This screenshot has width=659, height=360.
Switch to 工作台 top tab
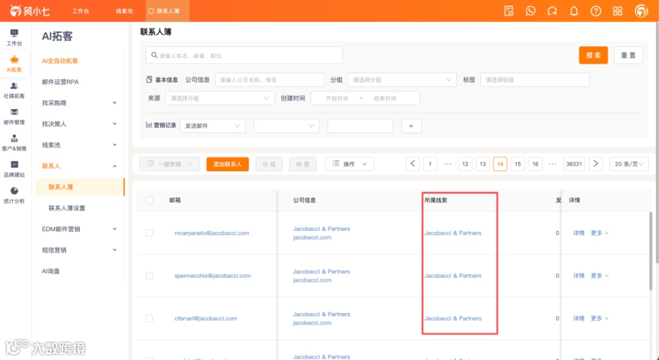81,11
